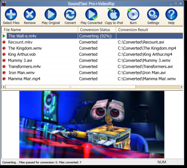Viewport: 187px width, 168px height.
Task: Click result path C:\Converted\Mamma Mia!.wmv
Action: pyautogui.click(x=147, y=79)
